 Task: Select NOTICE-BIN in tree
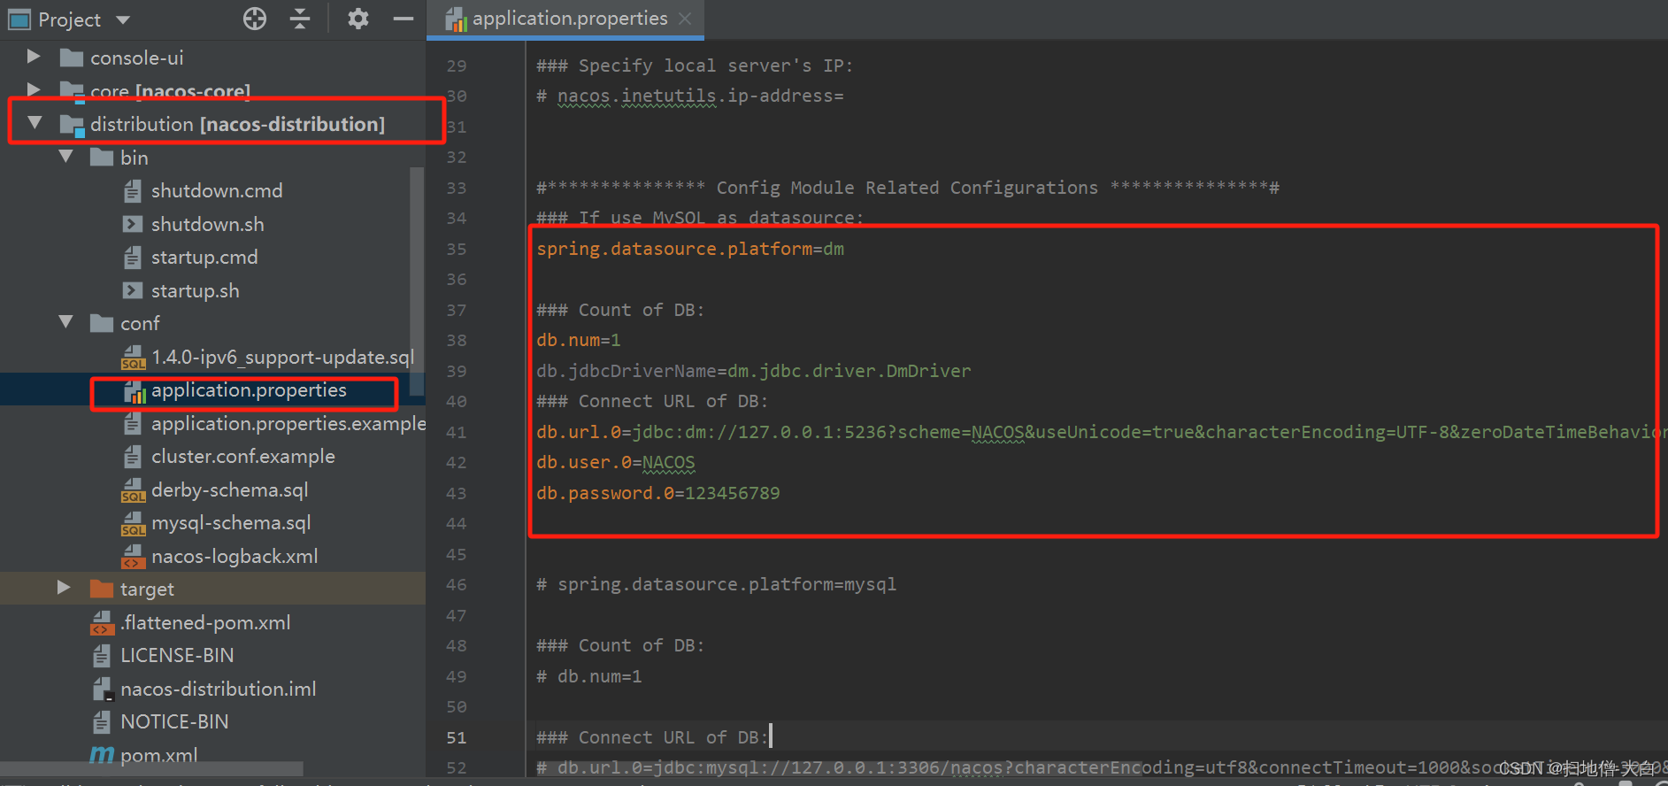tap(174, 721)
